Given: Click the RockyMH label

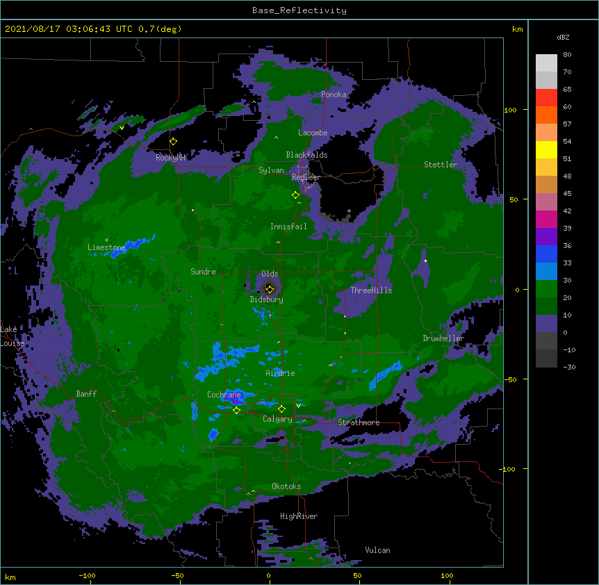Looking at the screenshot, I should [x=170, y=157].
